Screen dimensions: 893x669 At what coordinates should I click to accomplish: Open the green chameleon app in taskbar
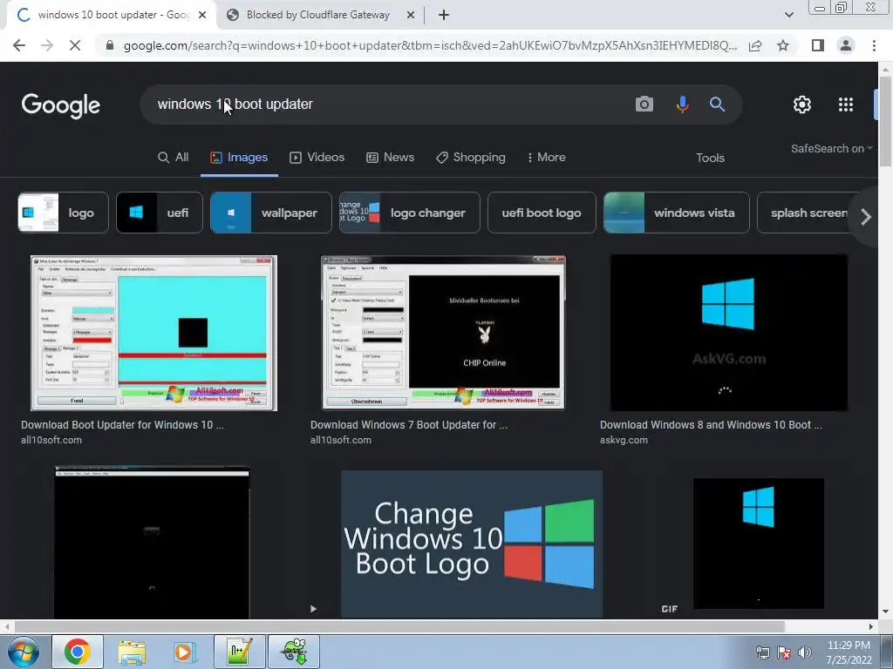pos(294,652)
